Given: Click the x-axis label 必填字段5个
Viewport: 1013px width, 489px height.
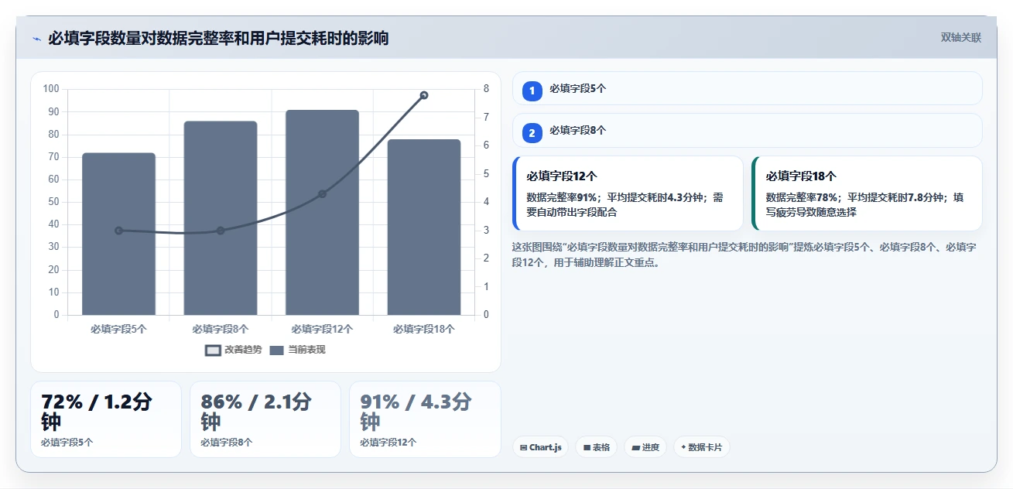Looking at the screenshot, I should click(118, 329).
